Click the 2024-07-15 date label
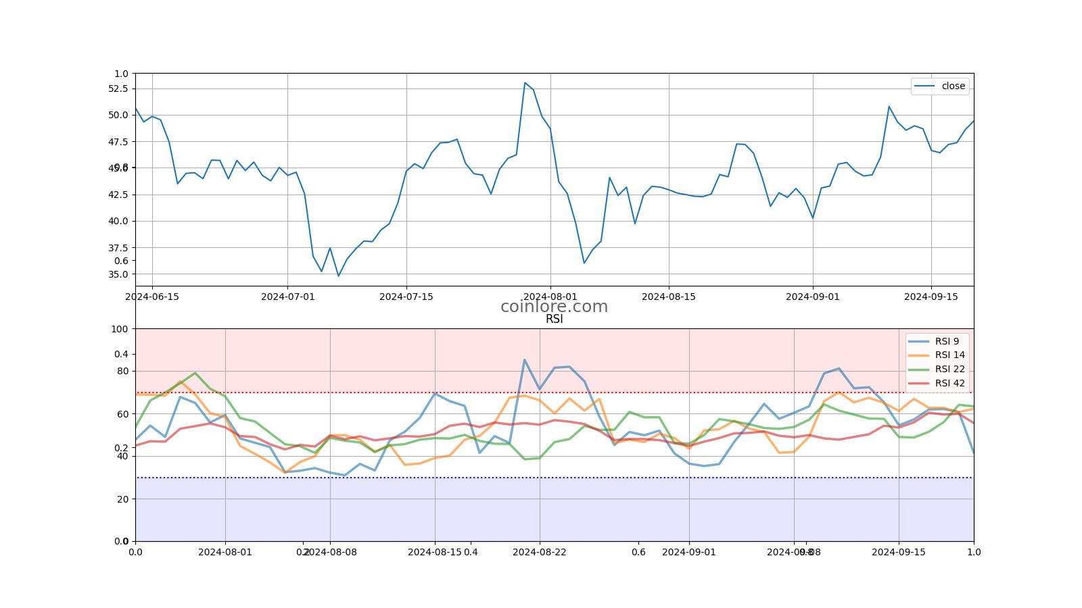The image size is (1082, 608). click(x=406, y=297)
